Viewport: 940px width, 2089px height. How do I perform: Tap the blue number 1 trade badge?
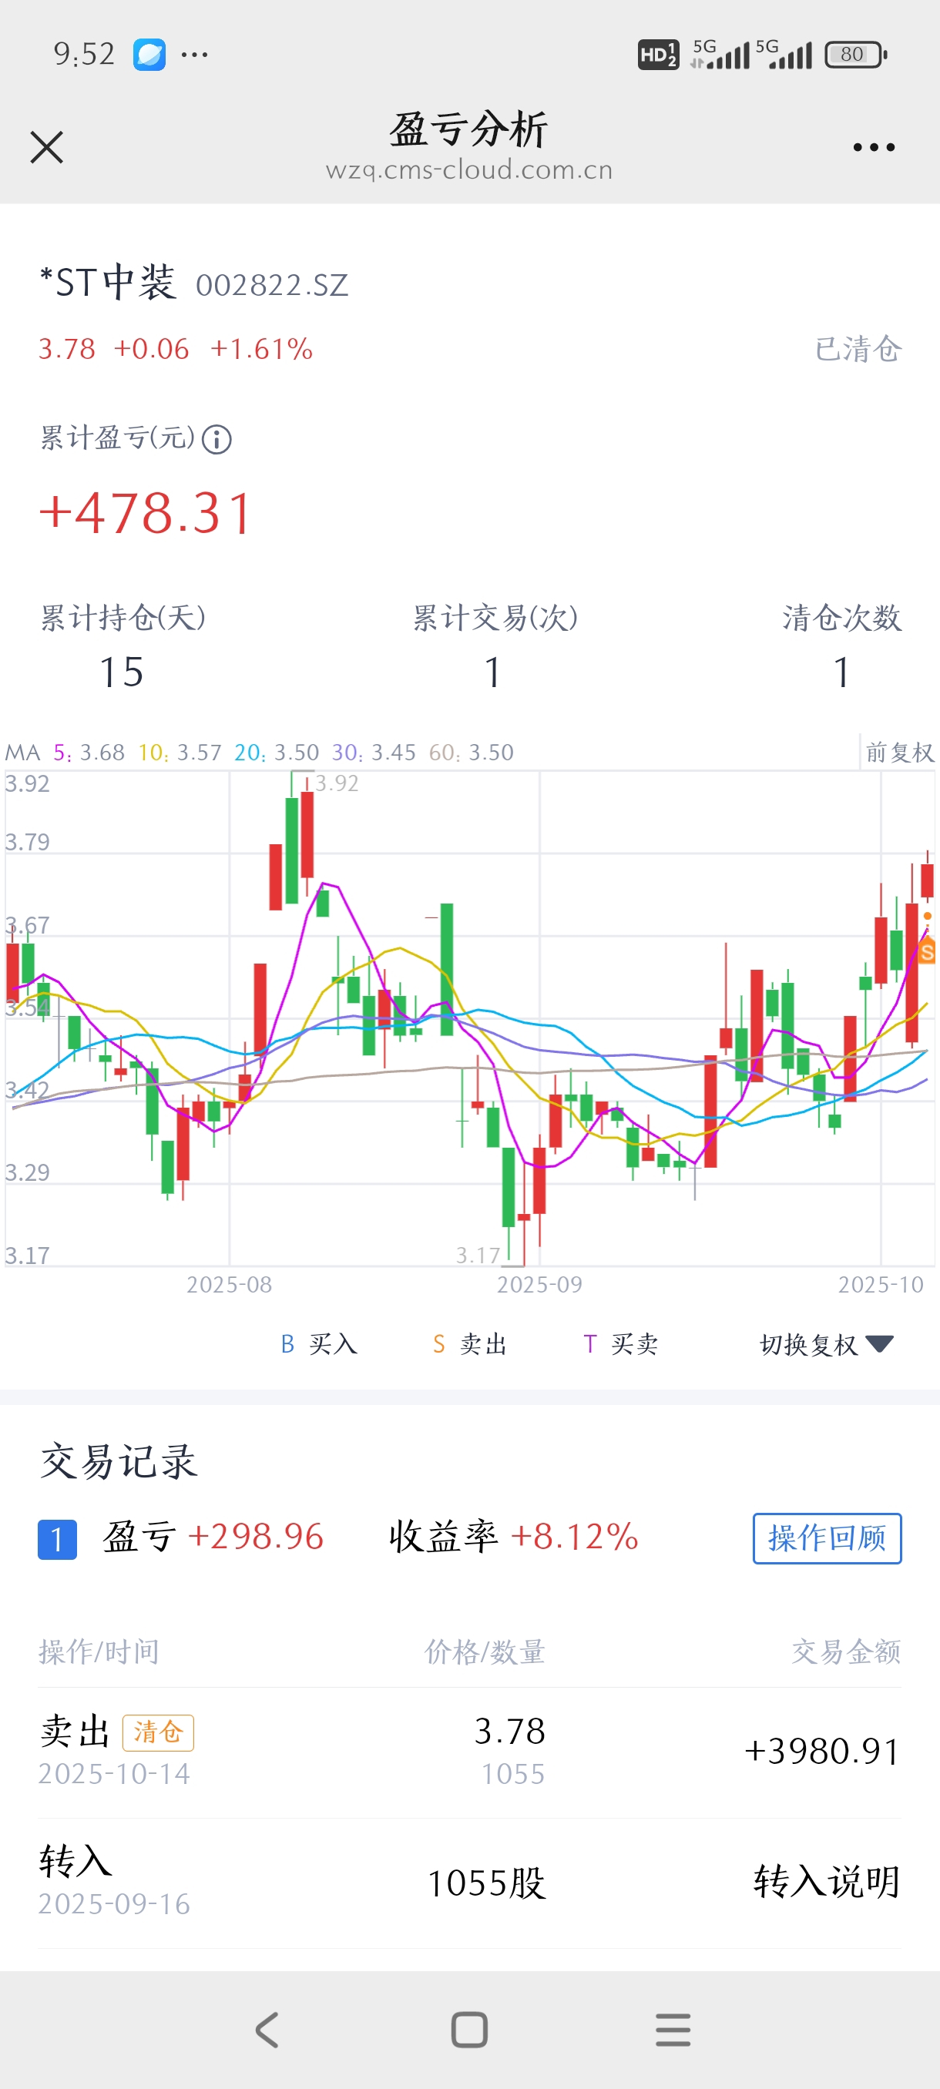click(57, 1538)
